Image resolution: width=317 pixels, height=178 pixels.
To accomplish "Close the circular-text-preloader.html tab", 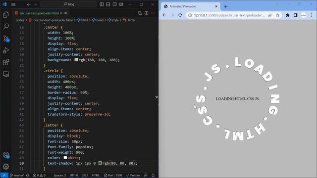I will (x=65, y=13).
